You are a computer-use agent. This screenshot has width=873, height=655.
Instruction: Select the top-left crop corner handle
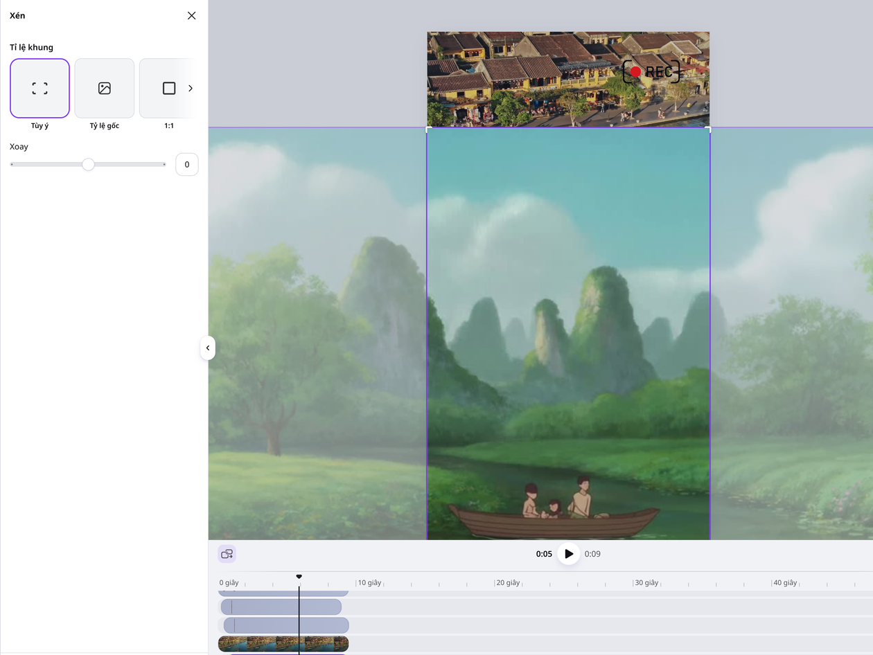[x=429, y=129]
